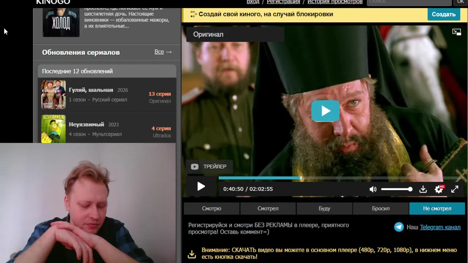Click the 4 серия label

(x=161, y=128)
